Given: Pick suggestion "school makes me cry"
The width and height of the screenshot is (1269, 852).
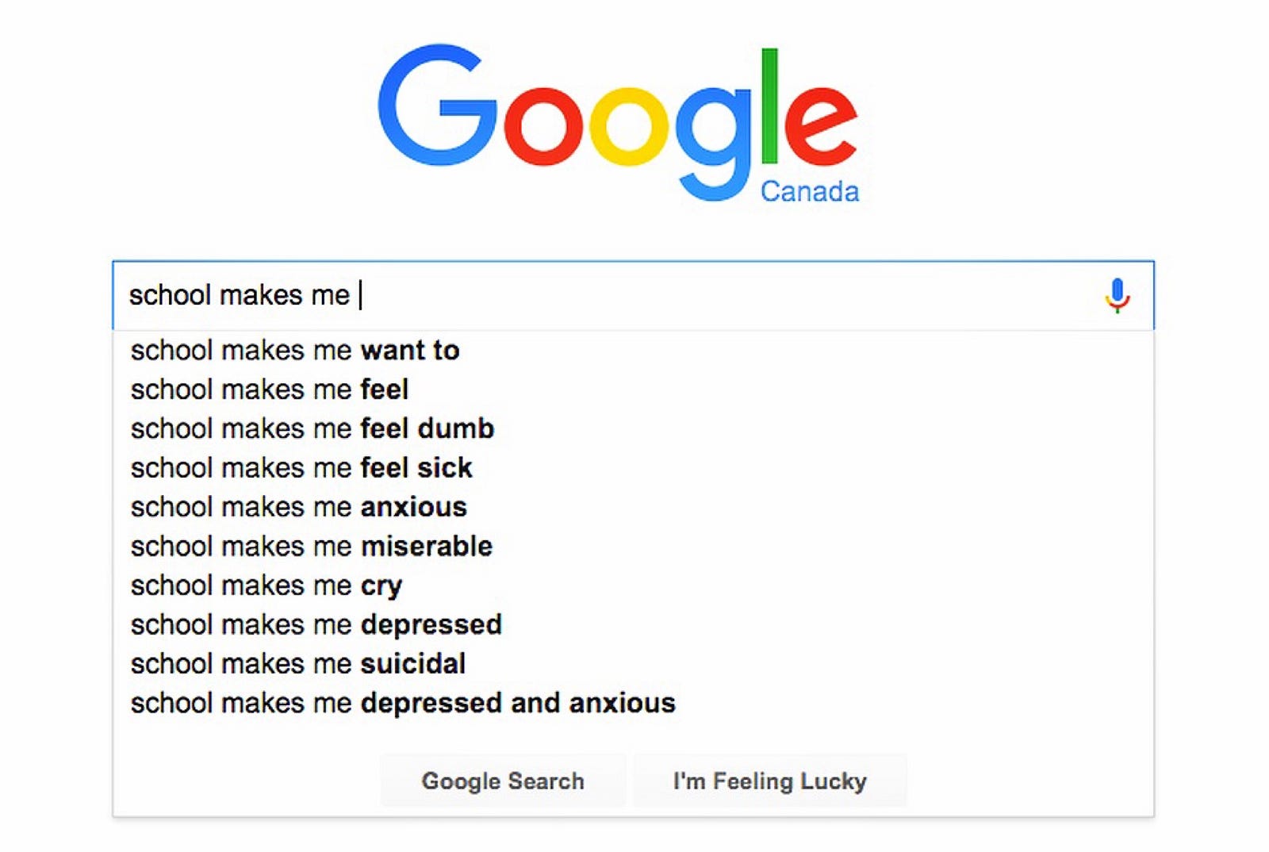Looking at the screenshot, I should [x=266, y=585].
